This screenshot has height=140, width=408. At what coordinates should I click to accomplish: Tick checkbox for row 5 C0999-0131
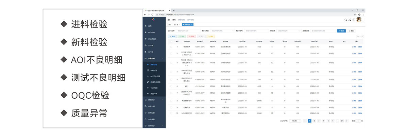tap(171, 80)
